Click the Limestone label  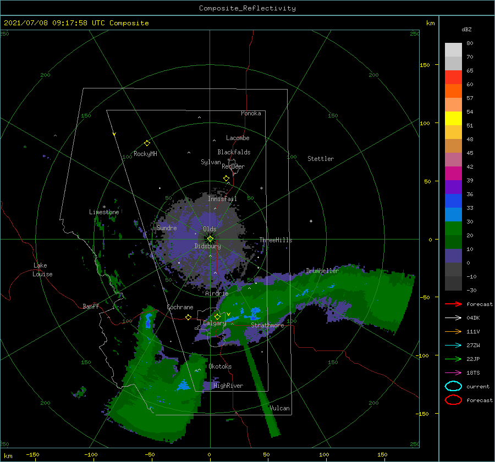point(104,212)
